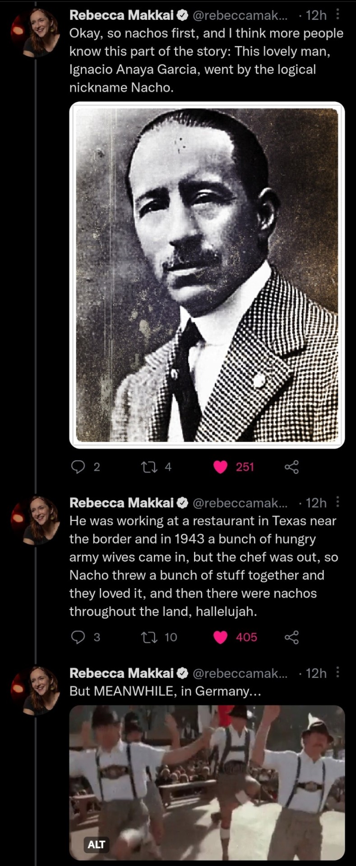Open more options on the Texas restaurant tweet
This screenshot has width=356, height=866.
click(338, 502)
